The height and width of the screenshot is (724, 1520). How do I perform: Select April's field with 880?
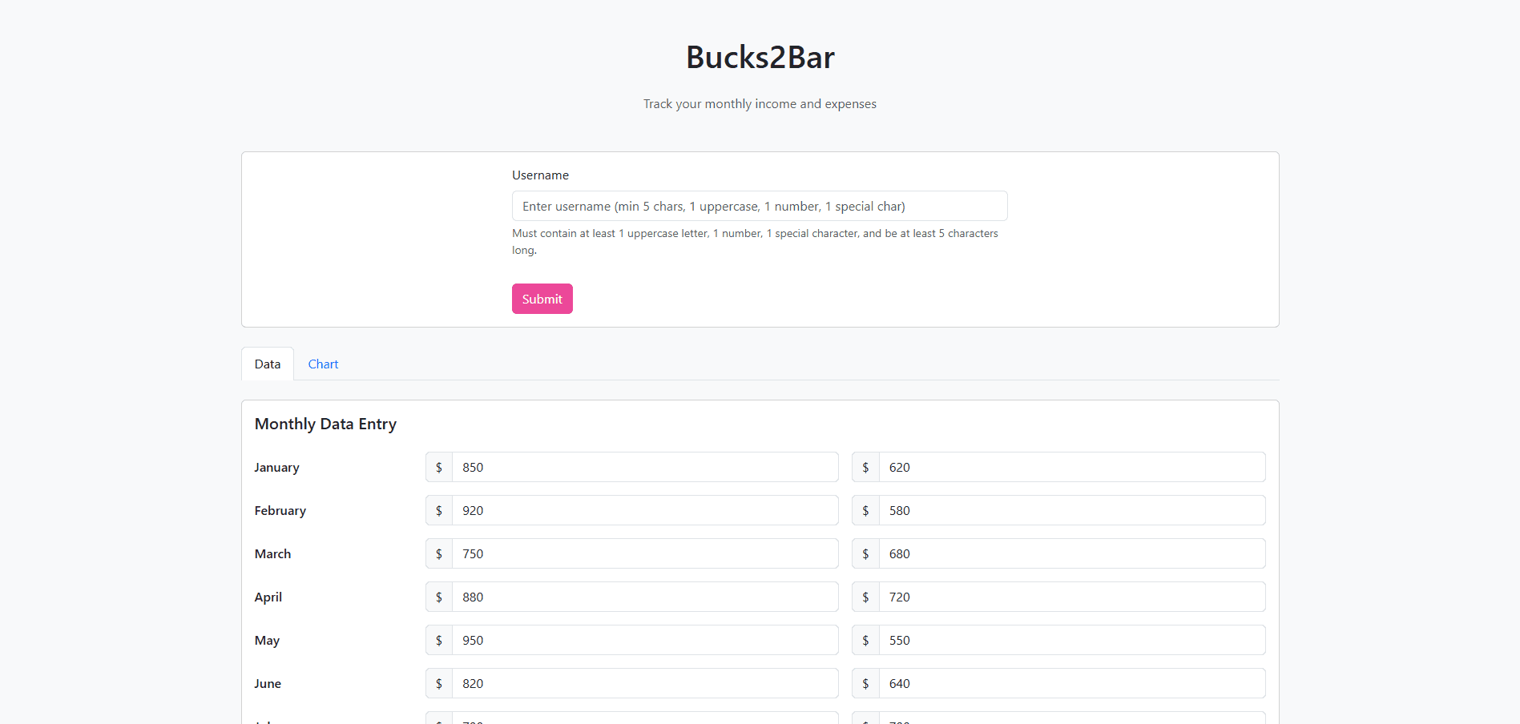(644, 597)
